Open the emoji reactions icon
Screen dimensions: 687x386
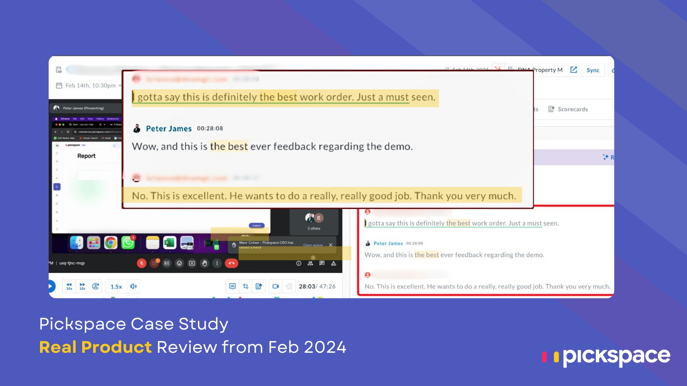click(x=179, y=263)
